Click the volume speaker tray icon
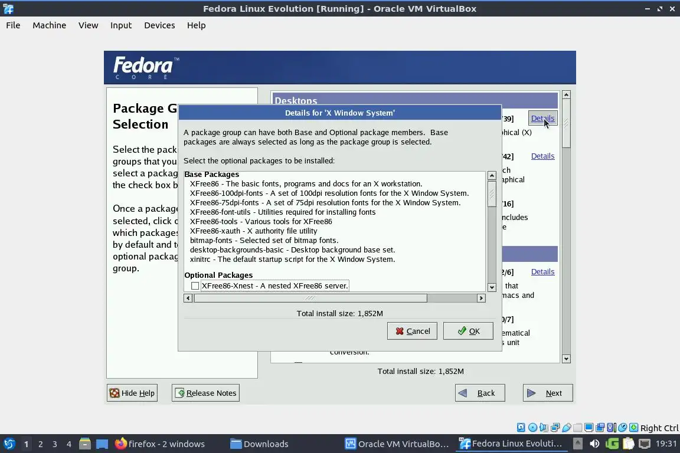Screen dimensions: 680x453 click(x=594, y=444)
